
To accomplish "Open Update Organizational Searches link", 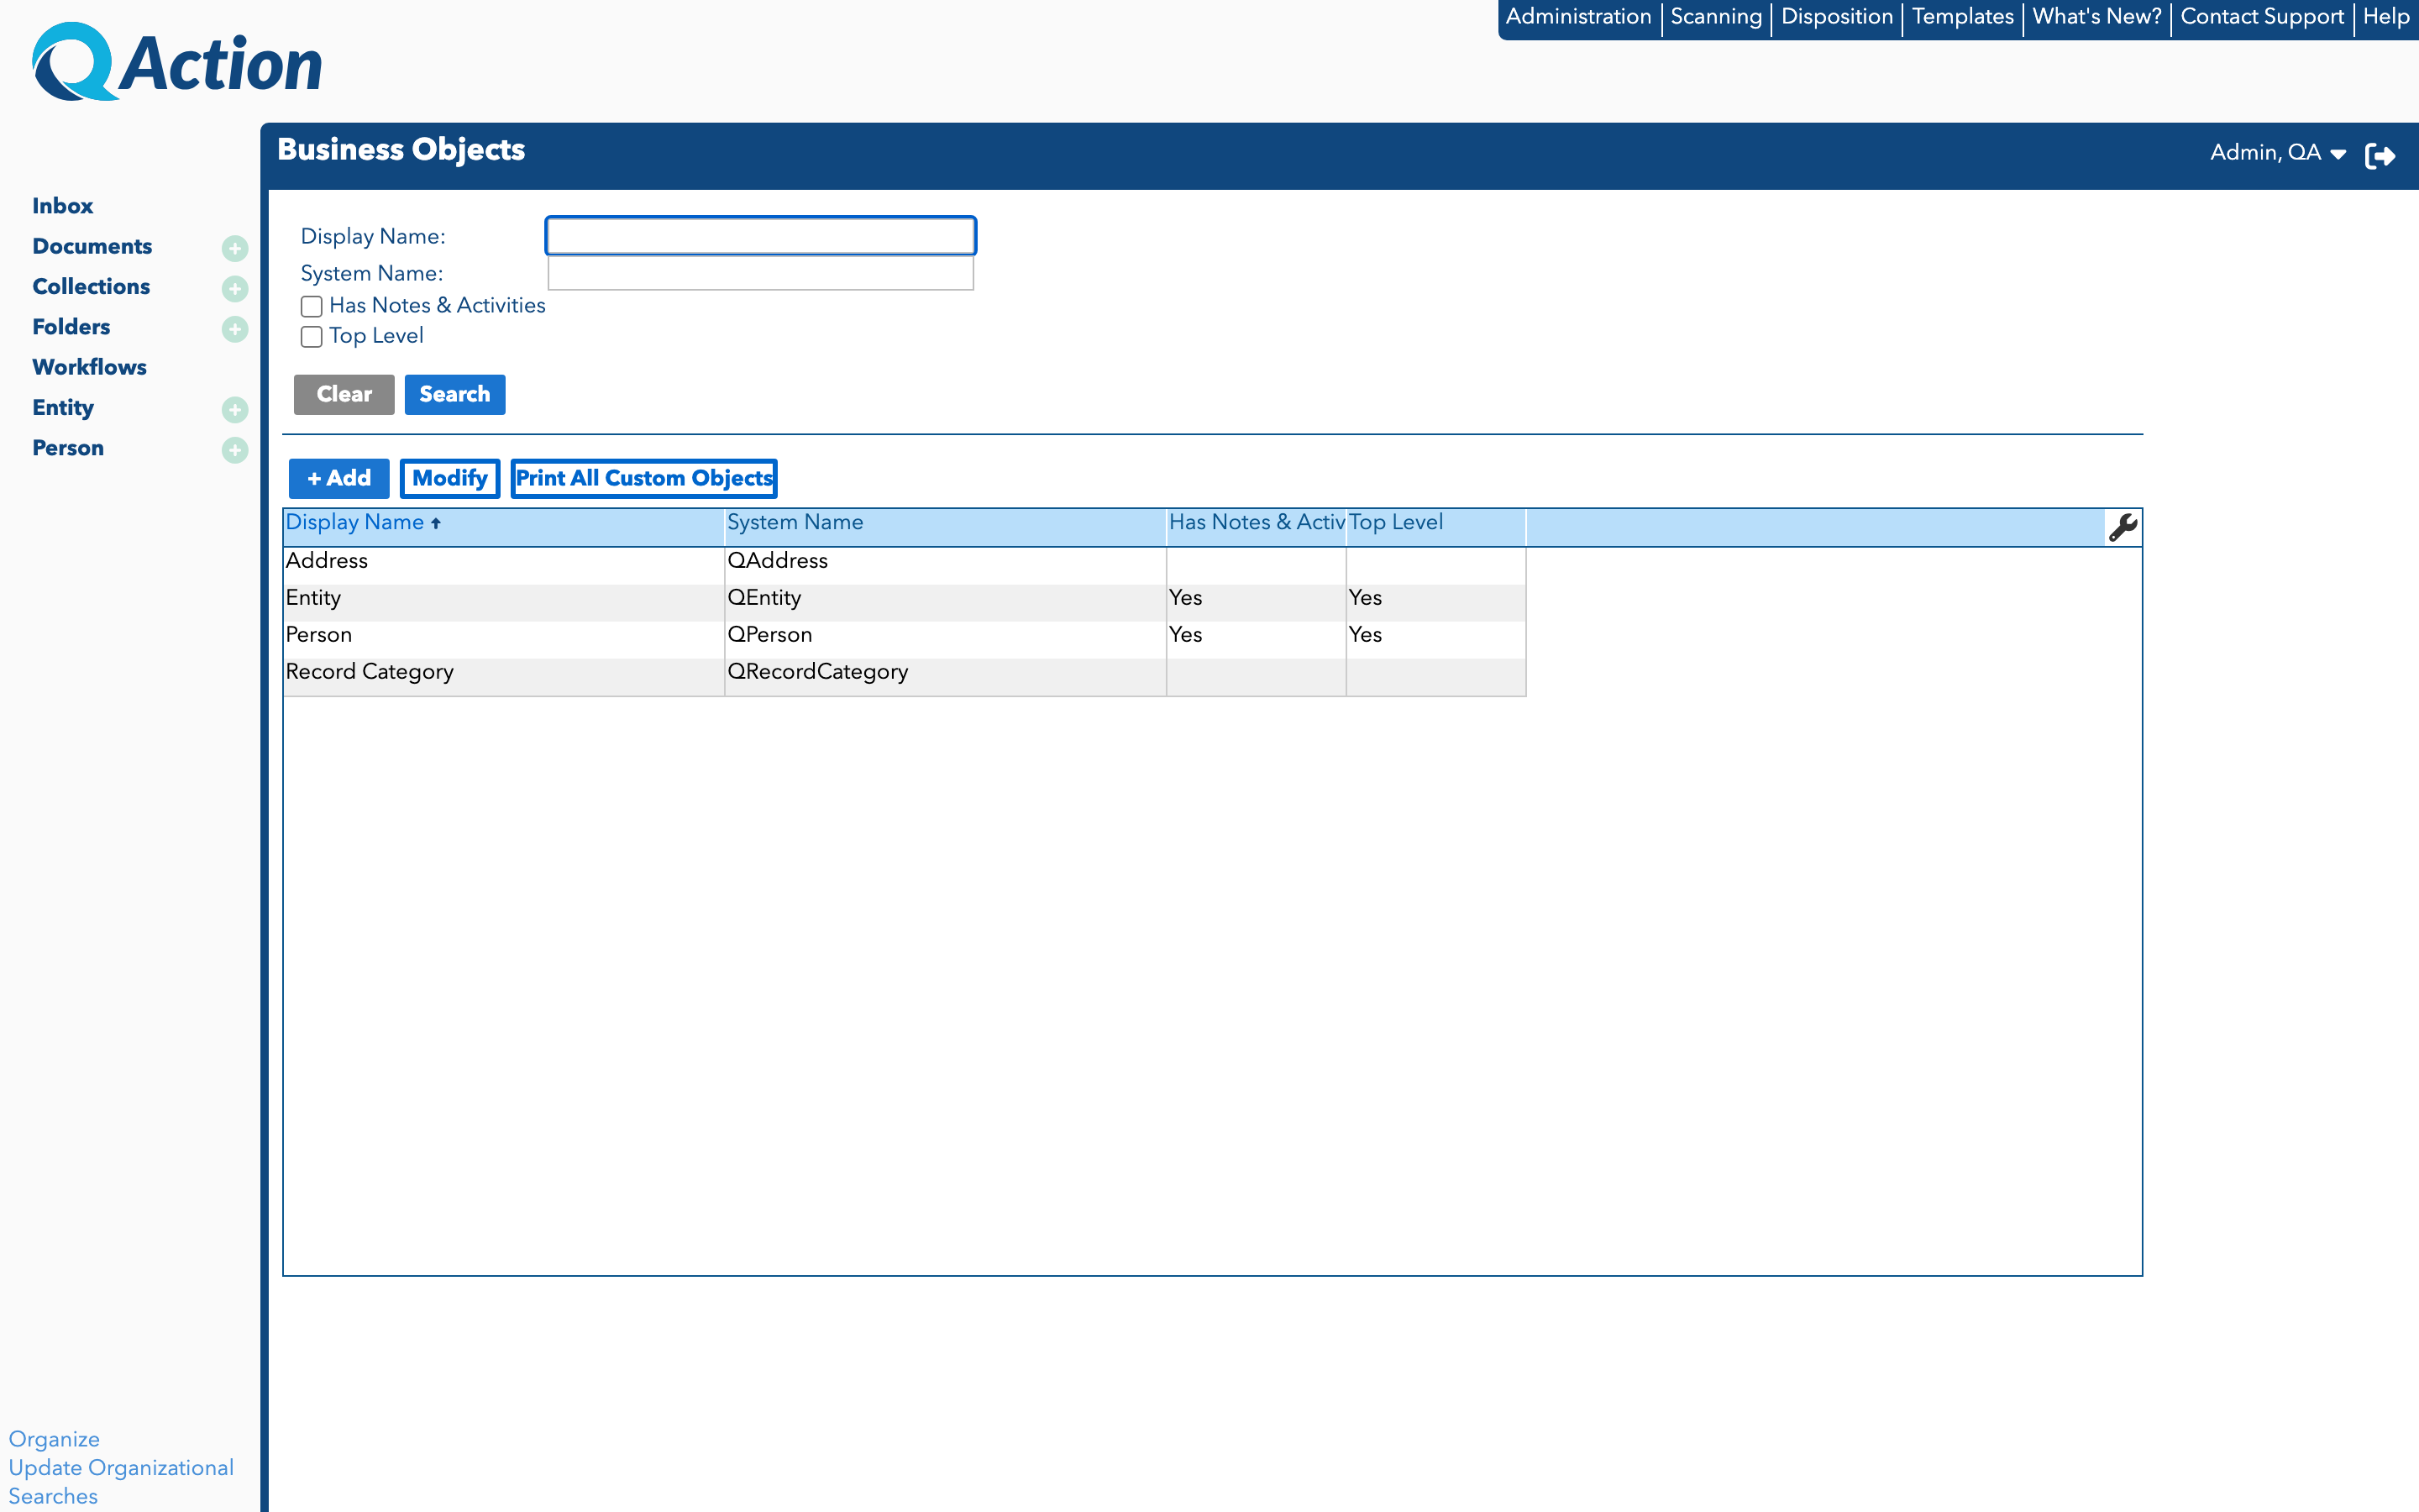I will click(x=121, y=1482).
